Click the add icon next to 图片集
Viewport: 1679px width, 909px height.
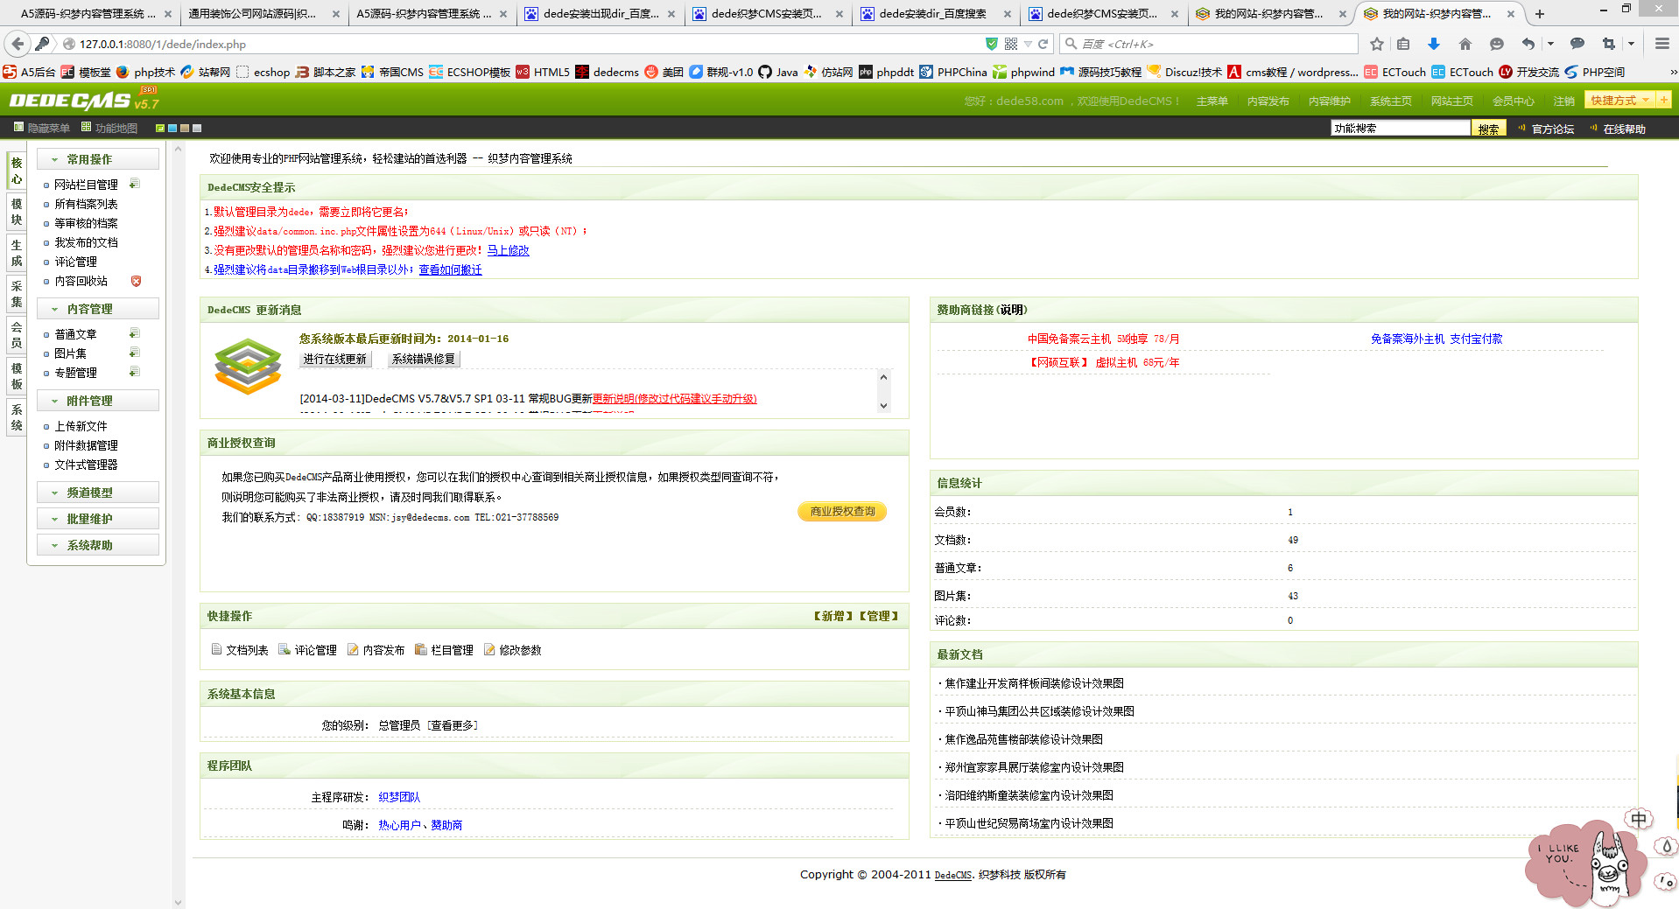134,353
